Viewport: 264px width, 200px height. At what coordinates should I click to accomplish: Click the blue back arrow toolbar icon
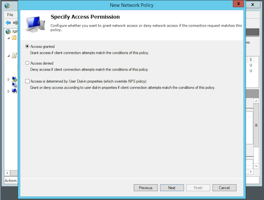[x=8, y=23]
